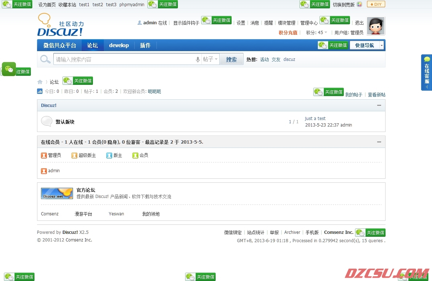Click the 默认版块 forum speech bubble icon

[46, 121]
